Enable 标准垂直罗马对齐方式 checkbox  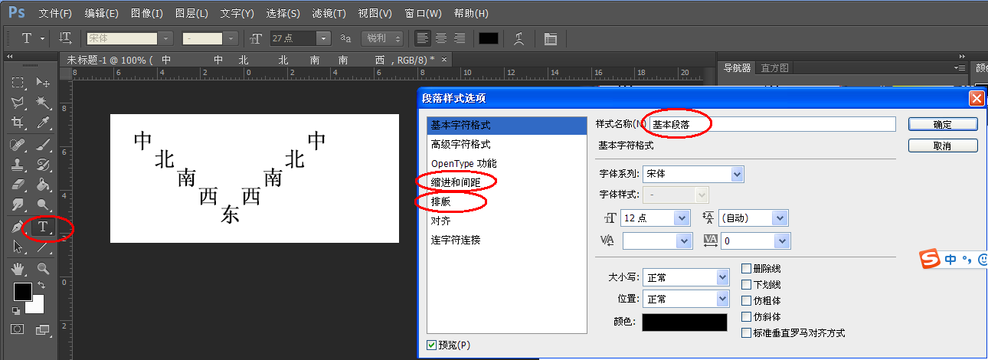point(747,333)
